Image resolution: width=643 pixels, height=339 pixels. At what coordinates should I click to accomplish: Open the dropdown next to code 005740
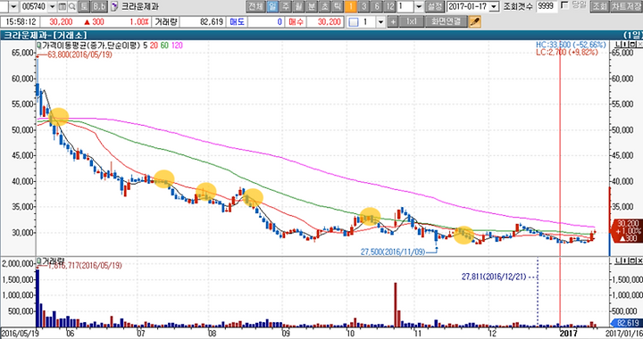[x=52, y=6]
